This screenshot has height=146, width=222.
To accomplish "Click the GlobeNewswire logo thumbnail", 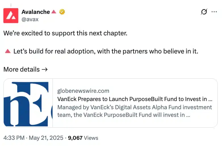I will 28,103.
